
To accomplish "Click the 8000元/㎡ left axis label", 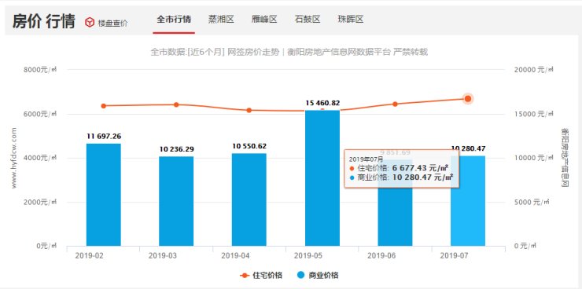I will click(40, 70).
